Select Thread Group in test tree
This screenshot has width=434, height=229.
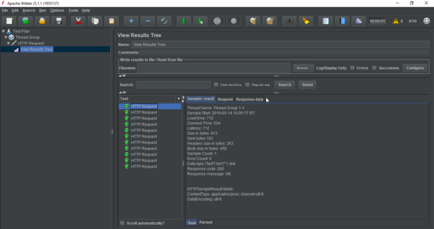(x=27, y=37)
